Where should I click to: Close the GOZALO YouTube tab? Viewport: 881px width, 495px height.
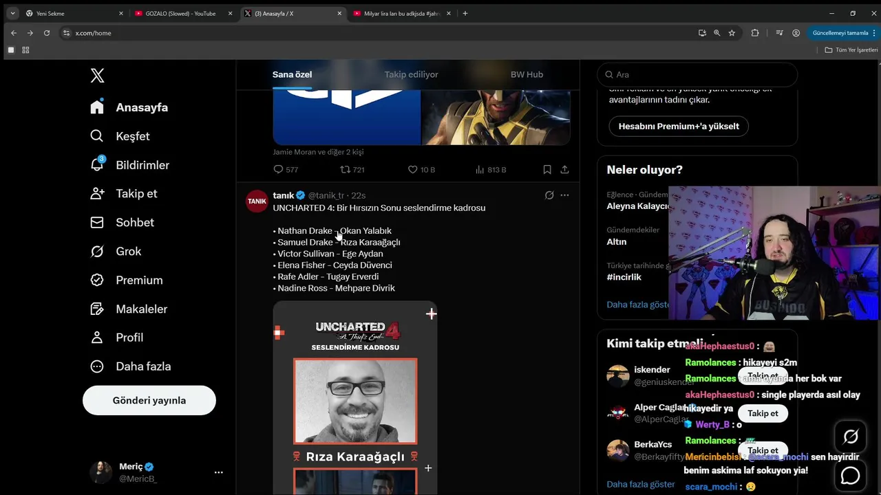point(231,13)
